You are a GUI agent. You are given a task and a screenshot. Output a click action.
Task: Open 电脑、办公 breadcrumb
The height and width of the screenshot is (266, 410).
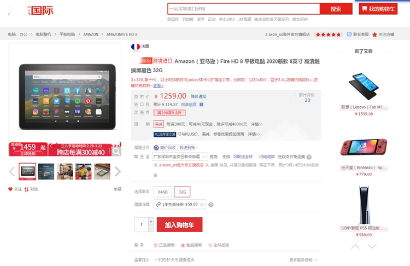(x=17, y=34)
